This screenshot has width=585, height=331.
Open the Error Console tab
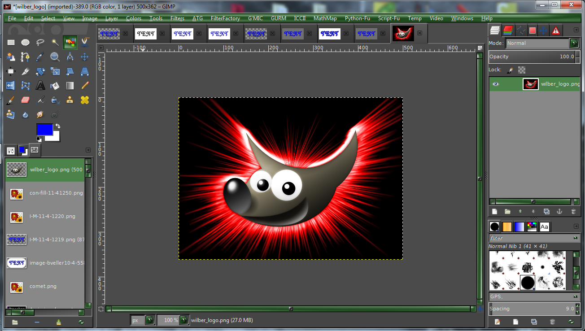click(x=555, y=30)
